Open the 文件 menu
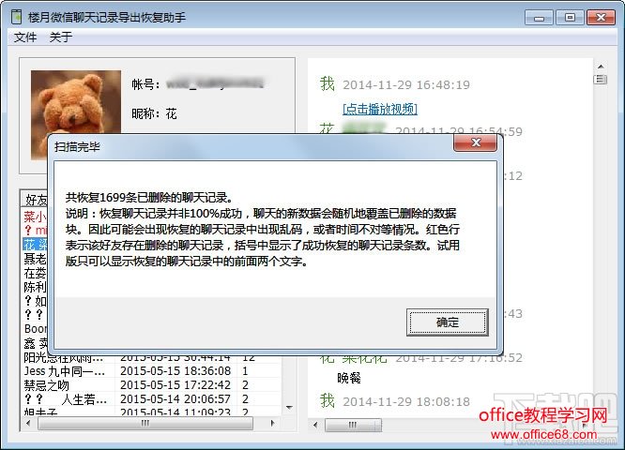Screen dimensions: 625x450 click(25, 37)
